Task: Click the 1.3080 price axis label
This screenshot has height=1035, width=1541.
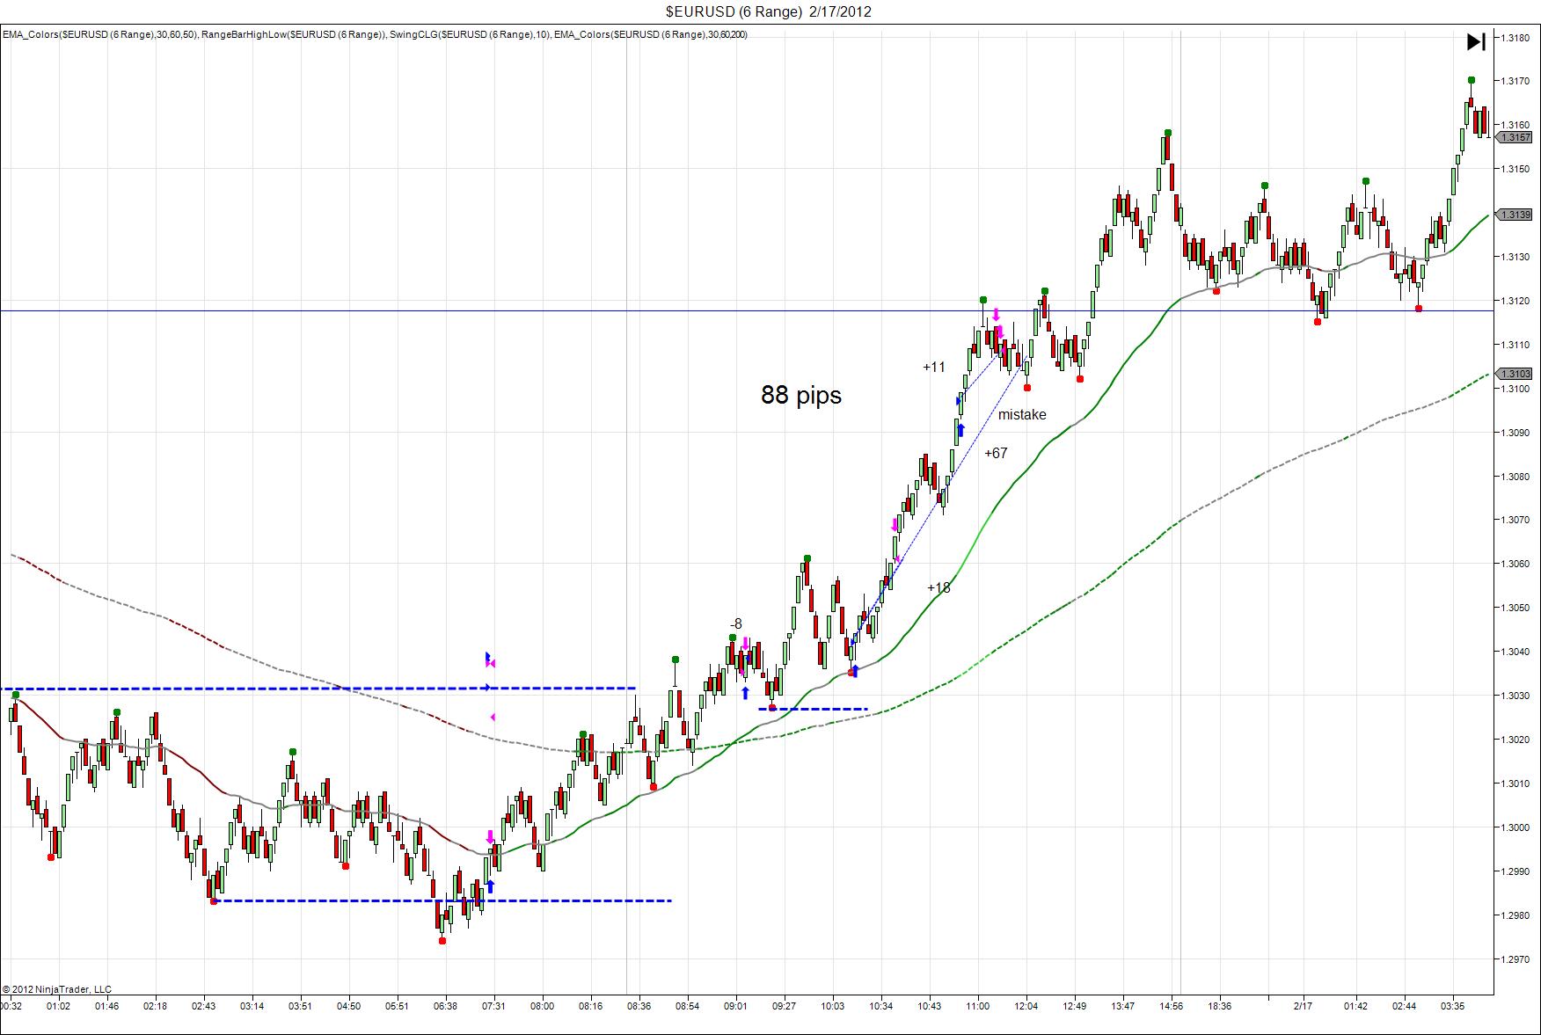Action: click(1516, 477)
